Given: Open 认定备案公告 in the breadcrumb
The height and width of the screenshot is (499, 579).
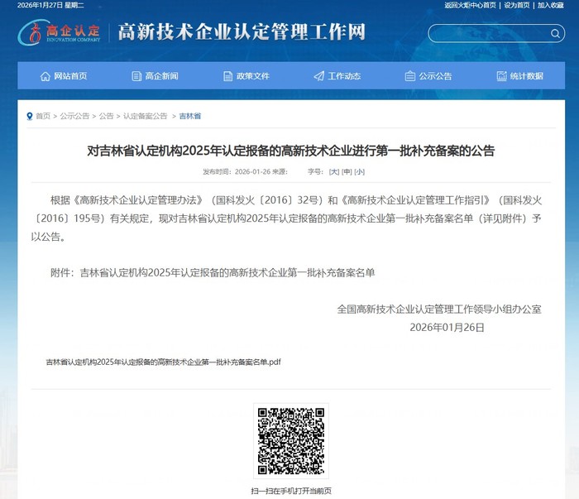Looking at the screenshot, I should [146, 116].
